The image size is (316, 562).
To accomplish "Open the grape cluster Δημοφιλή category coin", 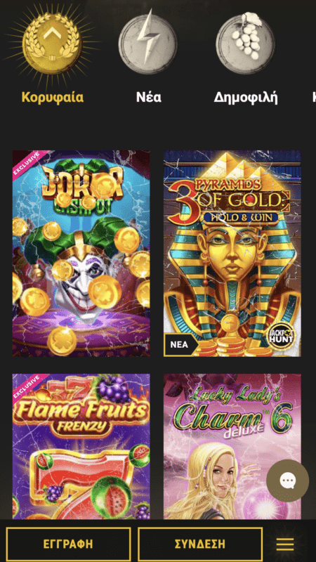I will (x=245, y=44).
